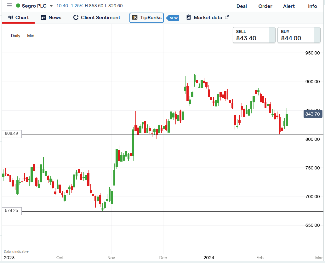Click the News newspaper icon
The width and height of the screenshot is (325, 263).
[43, 17]
